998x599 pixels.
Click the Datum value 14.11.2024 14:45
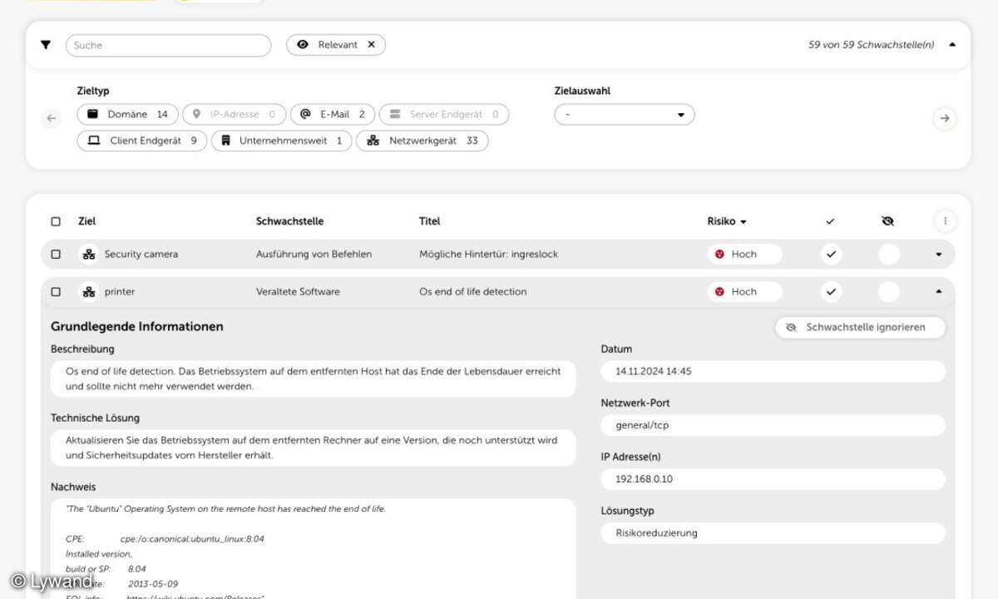coord(773,371)
